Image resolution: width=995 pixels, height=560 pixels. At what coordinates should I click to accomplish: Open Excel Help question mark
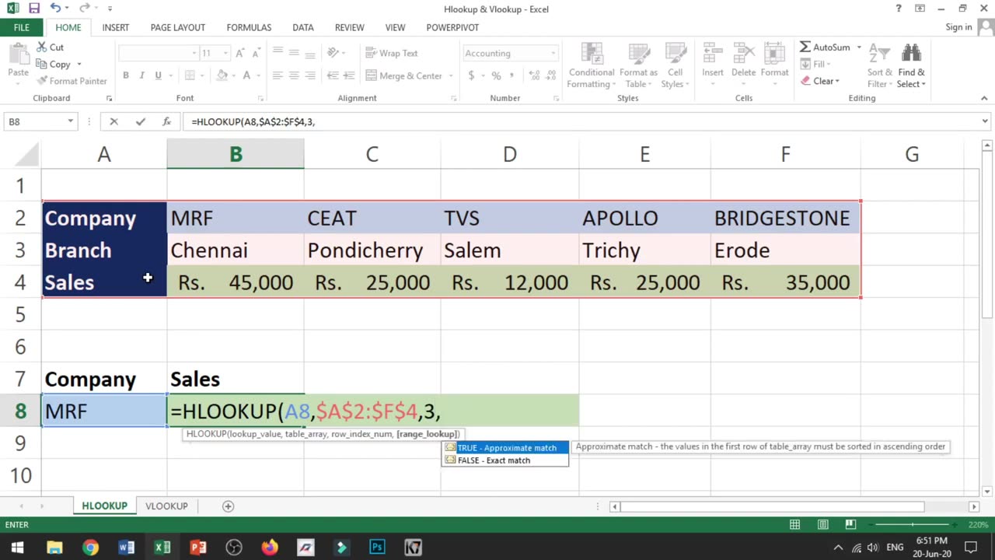click(x=899, y=9)
